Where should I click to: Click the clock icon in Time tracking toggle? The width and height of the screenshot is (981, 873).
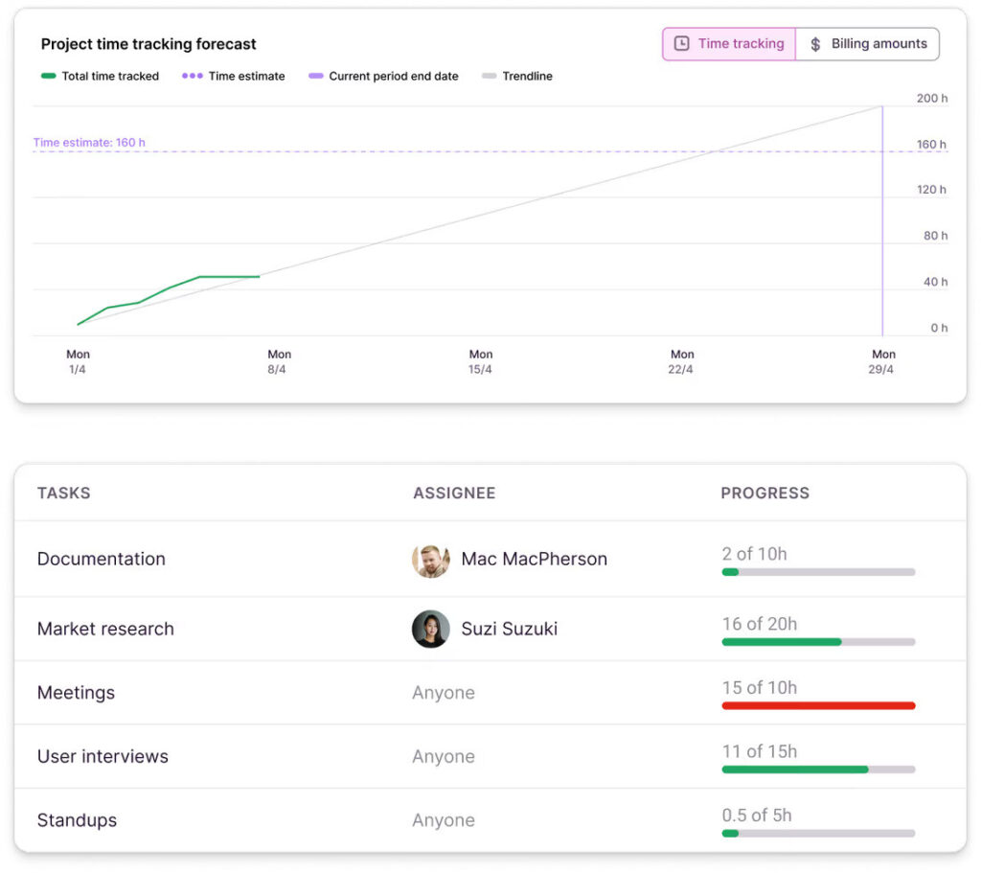[682, 44]
